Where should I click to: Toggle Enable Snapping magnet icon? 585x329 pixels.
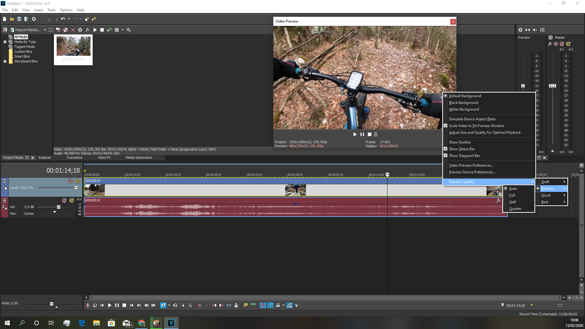coord(263,305)
